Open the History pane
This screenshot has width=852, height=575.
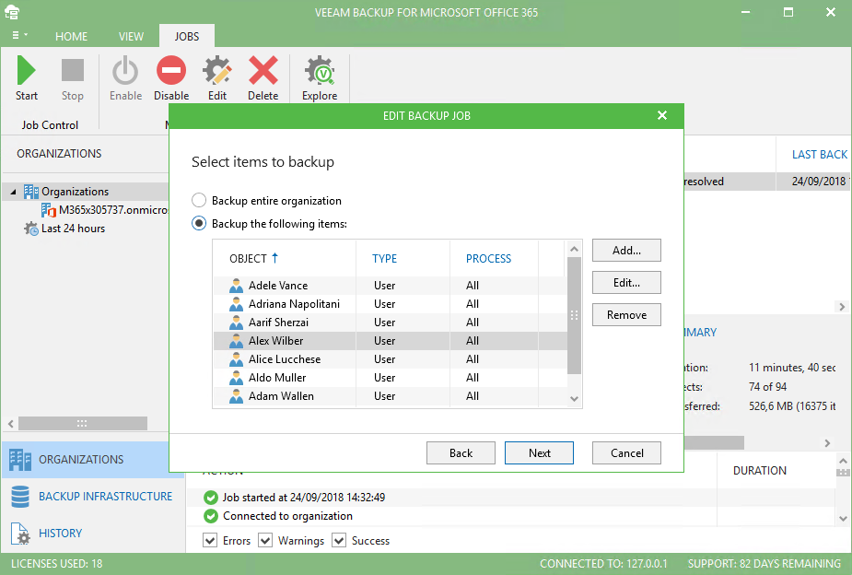93,534
